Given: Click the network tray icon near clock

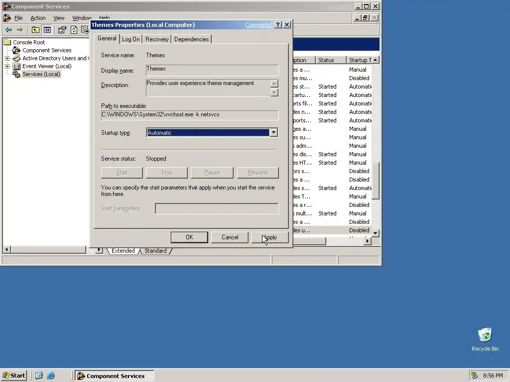Looking at the screenshot, I should [x=475, y=376].
